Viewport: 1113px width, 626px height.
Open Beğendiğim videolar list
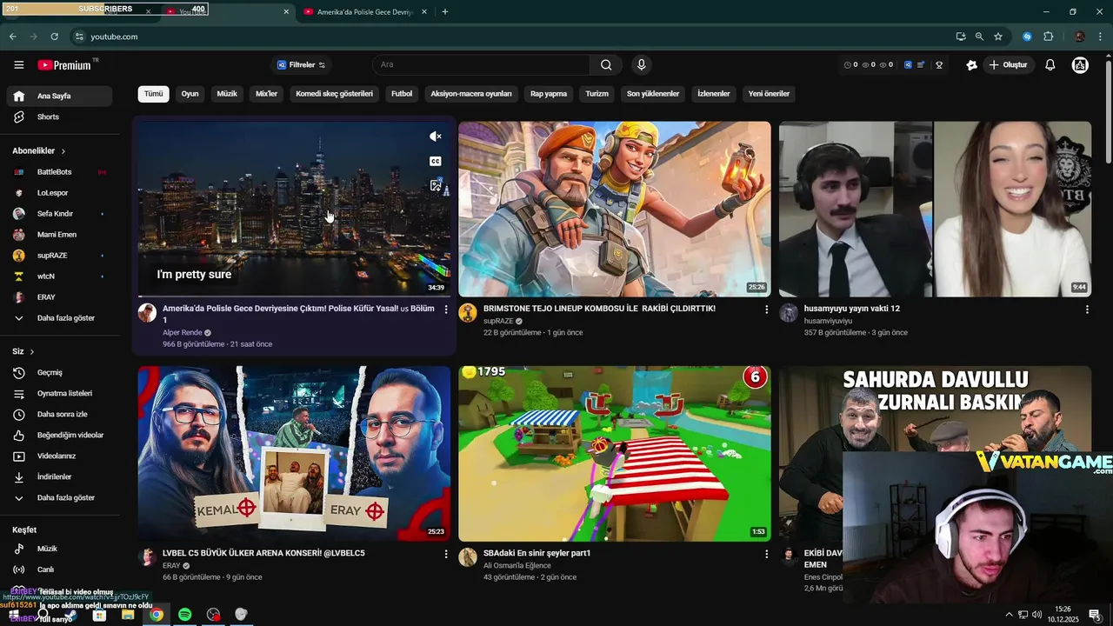pos(61,435)
